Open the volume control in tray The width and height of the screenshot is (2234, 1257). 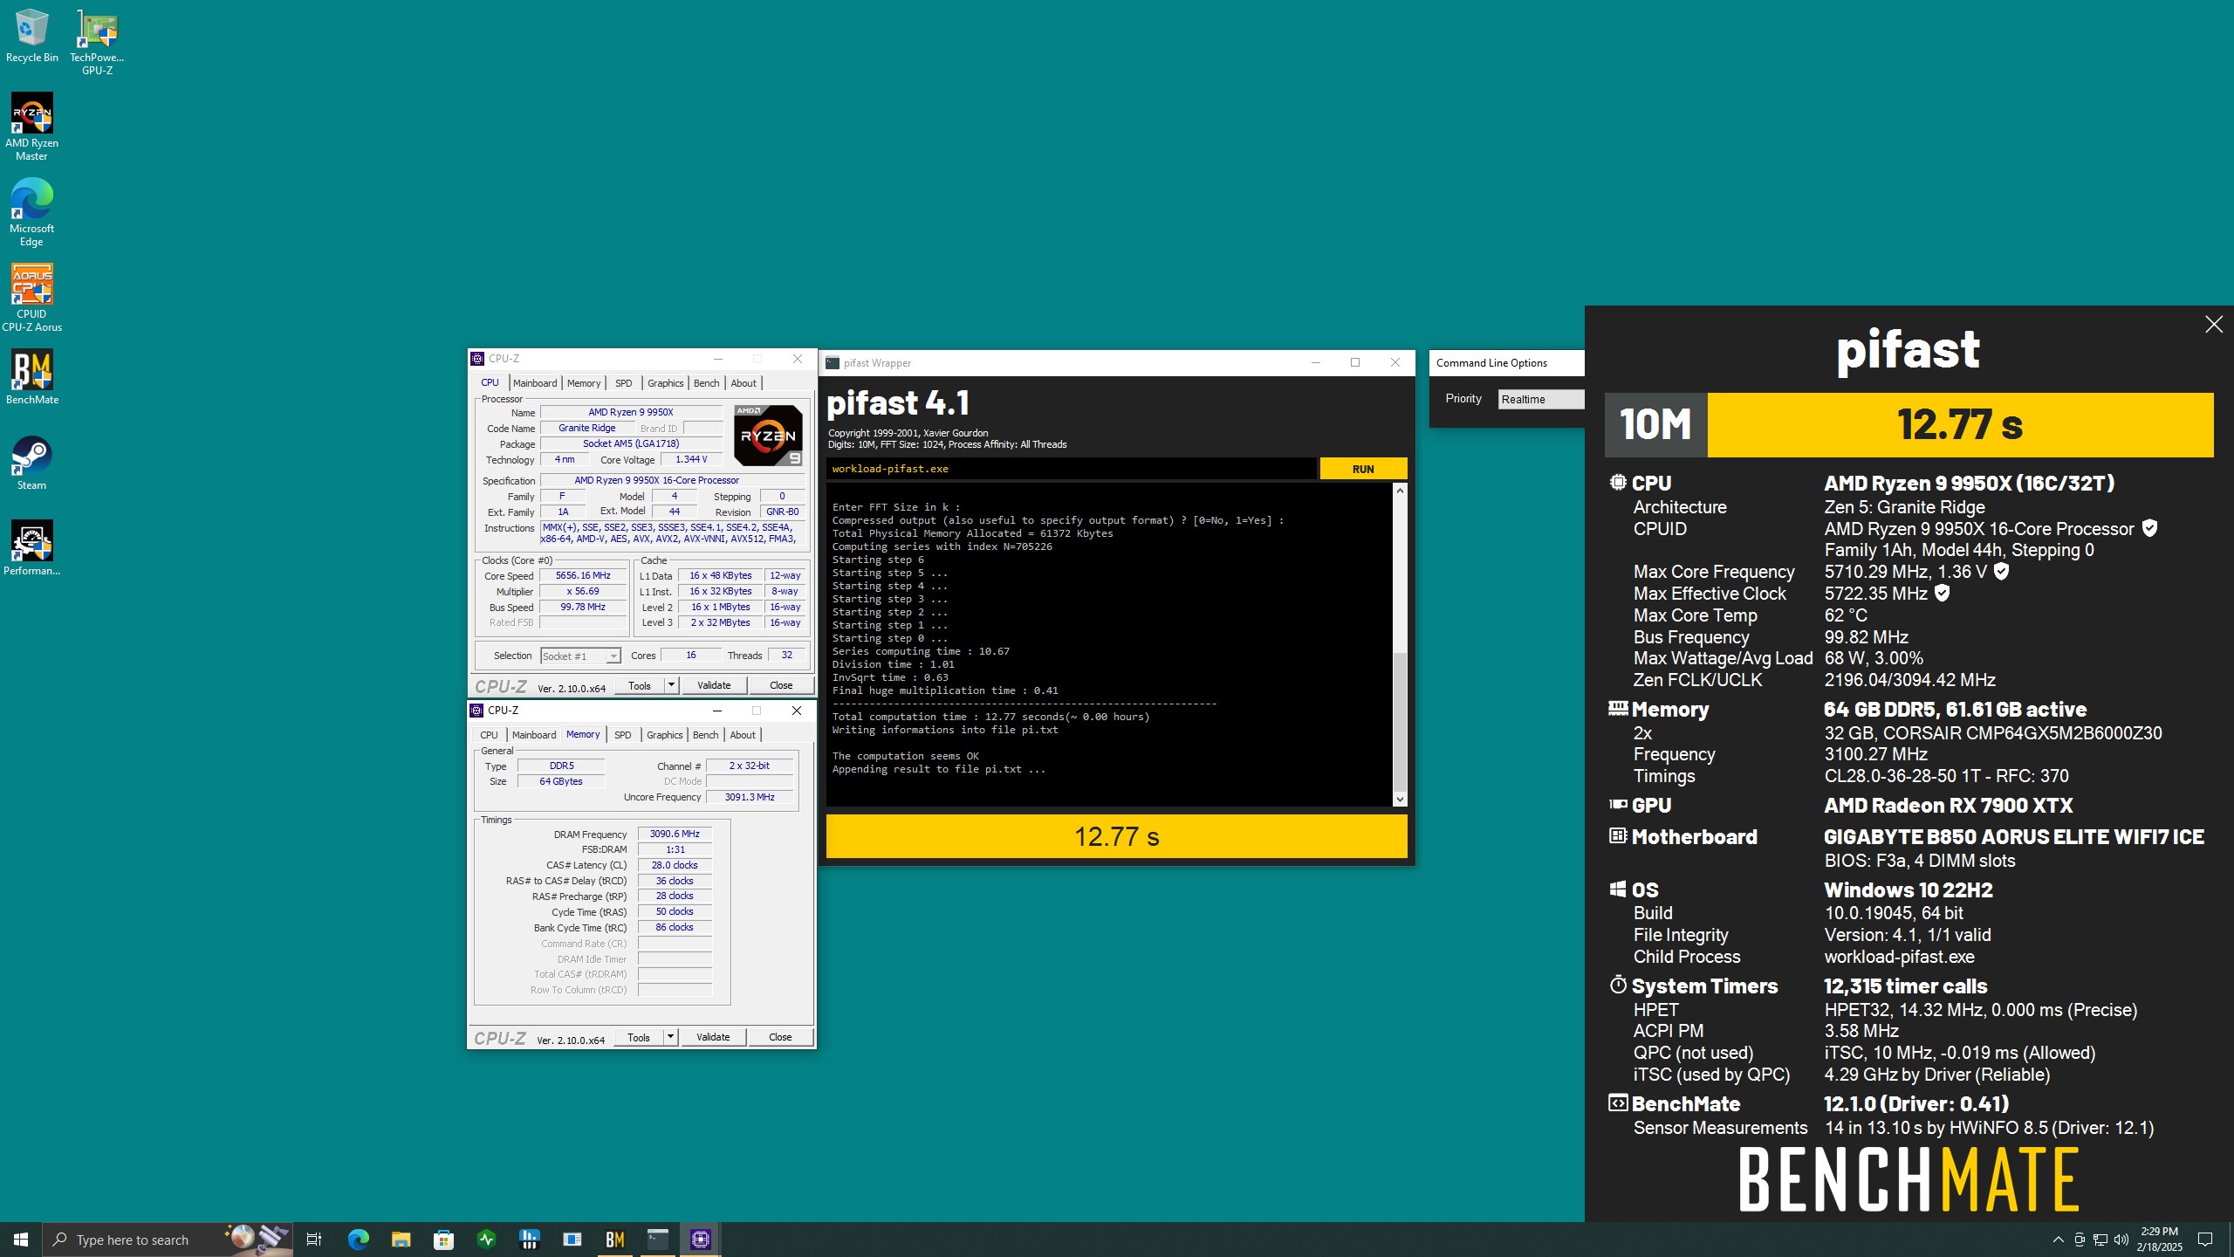pos(2121,1240)
